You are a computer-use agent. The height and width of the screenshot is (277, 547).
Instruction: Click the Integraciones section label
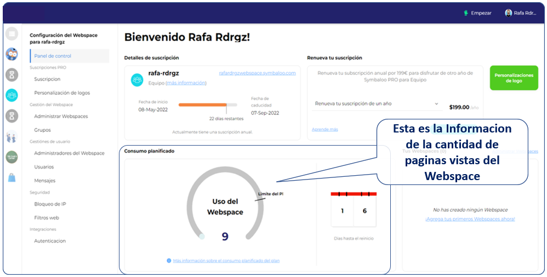(x=43, y=229)
